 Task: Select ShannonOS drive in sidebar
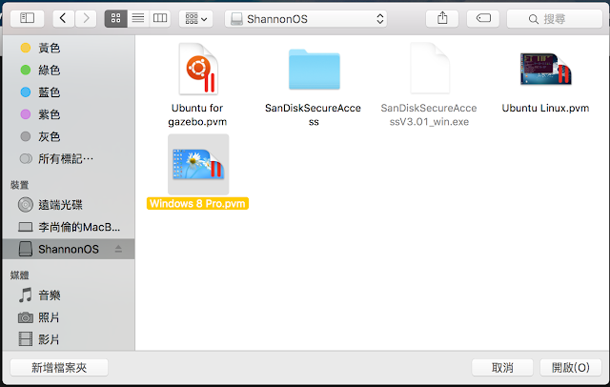click(x=69, y=249)
